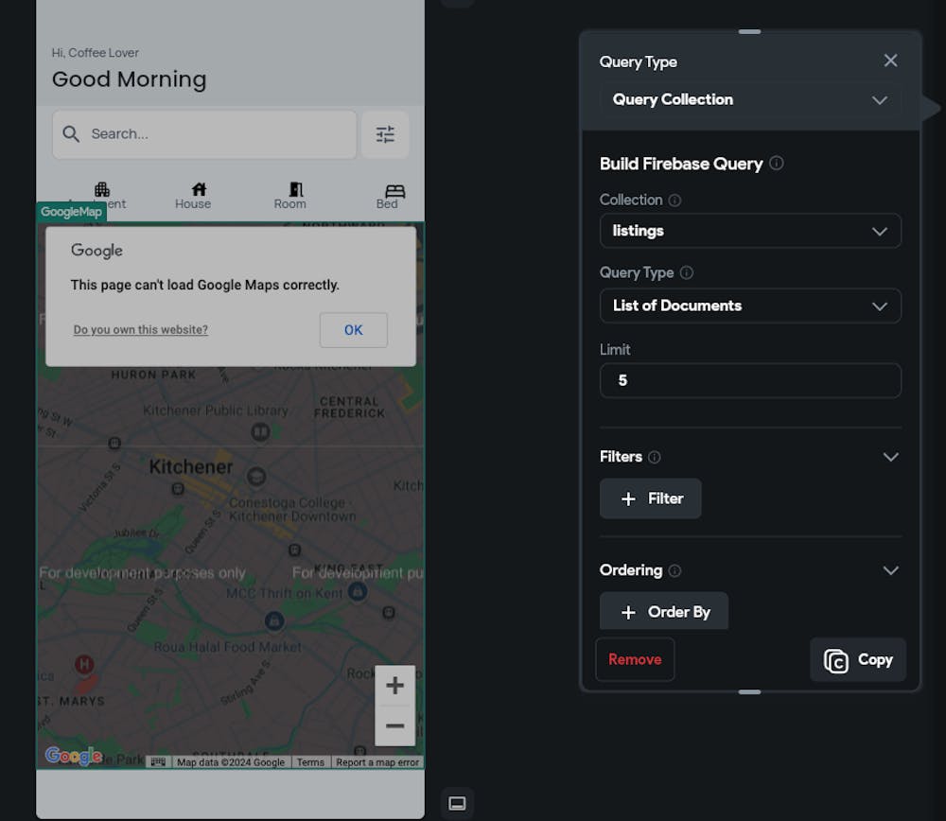Click the Hi, Coffee Lover text
The image size is (946, 821).
pos(96,52)
